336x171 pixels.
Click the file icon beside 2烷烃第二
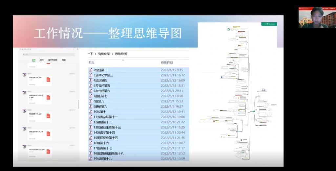click(x=91, y=70)
